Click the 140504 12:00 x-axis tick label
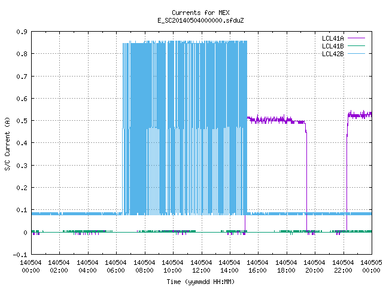Image resolution: width=383 pixels, height=287 pixels. [x=201, y=267]
